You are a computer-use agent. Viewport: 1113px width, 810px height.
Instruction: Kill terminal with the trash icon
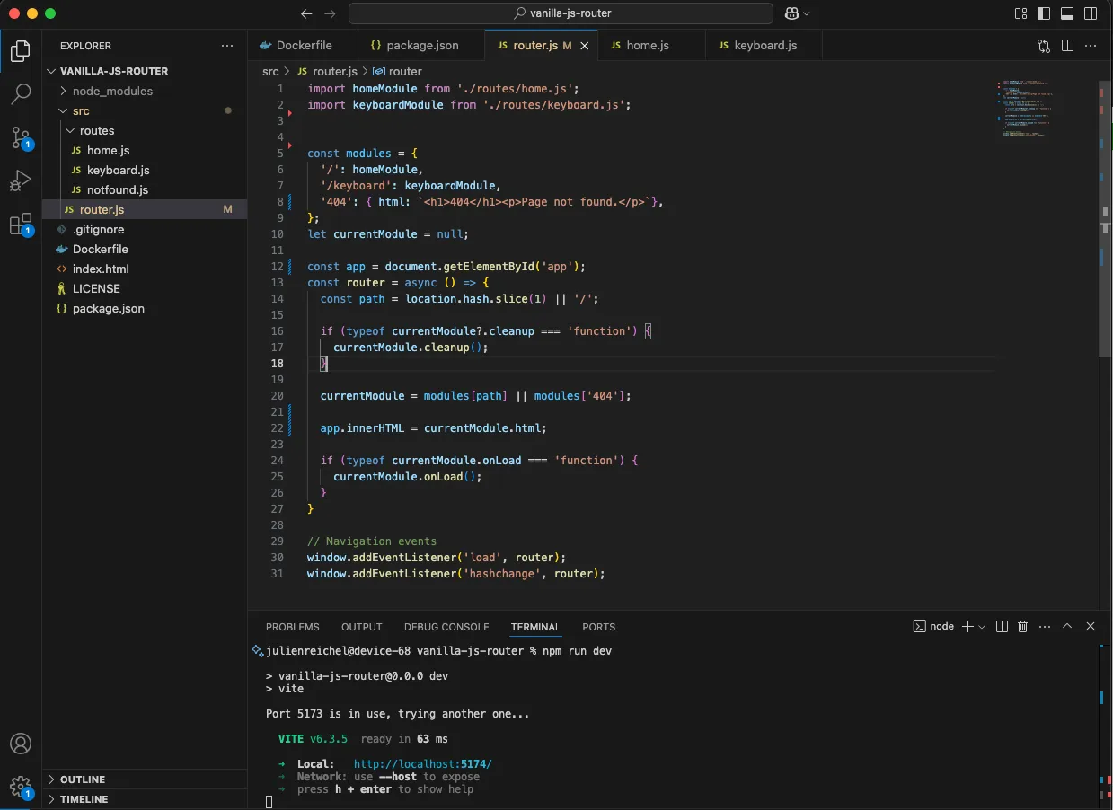coord(1022,627)
